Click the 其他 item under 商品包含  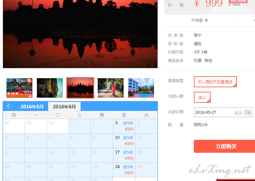coord(208,61)
